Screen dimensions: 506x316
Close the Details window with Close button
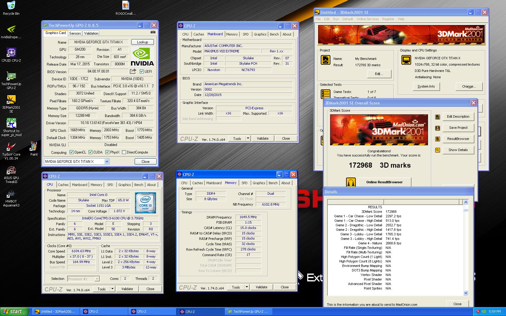pos(457,304)
